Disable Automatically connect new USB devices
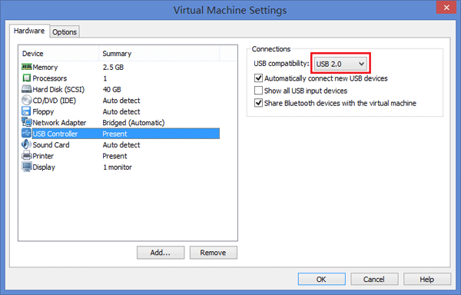Viewport: 461px width, 295px height. pyautogui.click(x=258, y=78)
